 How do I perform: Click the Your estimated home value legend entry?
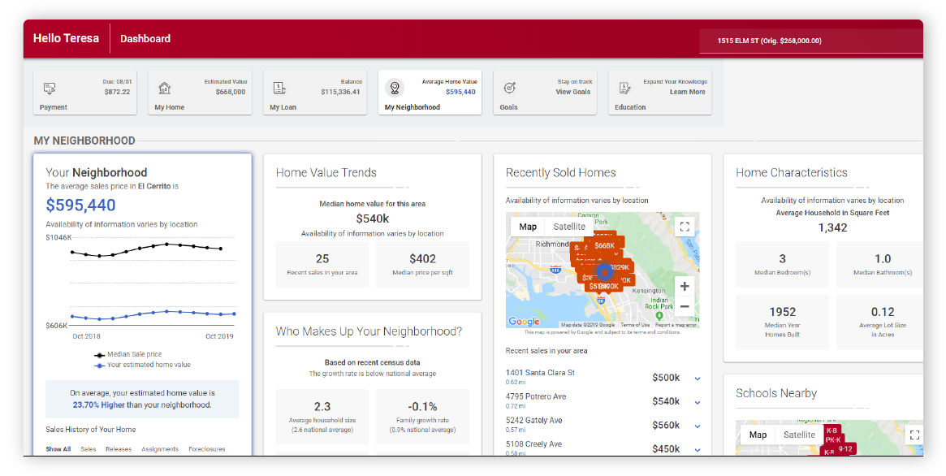click(x=142, y=365)
